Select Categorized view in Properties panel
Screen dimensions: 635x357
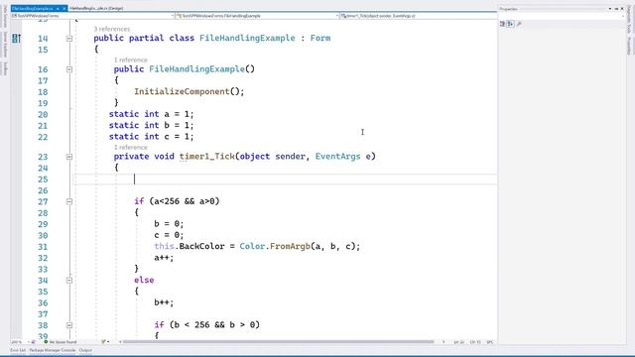(x=503, y=24)
